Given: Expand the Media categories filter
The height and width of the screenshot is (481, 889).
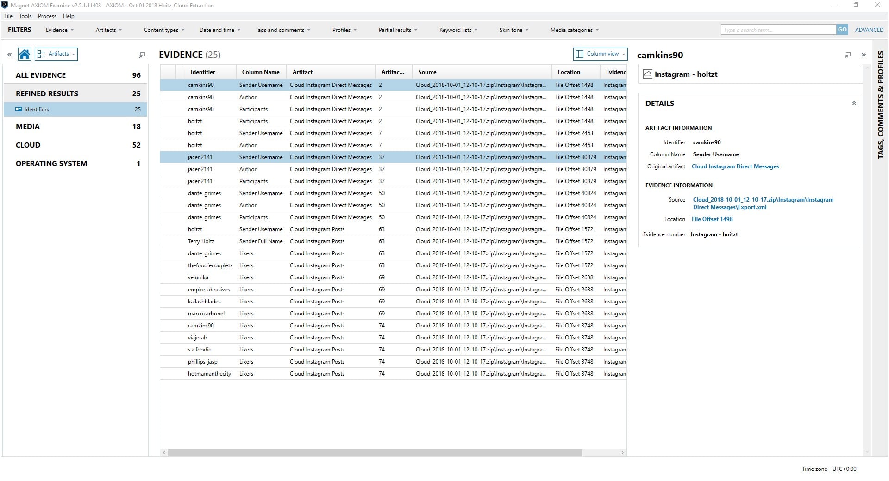Looking at the screenshot, I should click(575, 30).
